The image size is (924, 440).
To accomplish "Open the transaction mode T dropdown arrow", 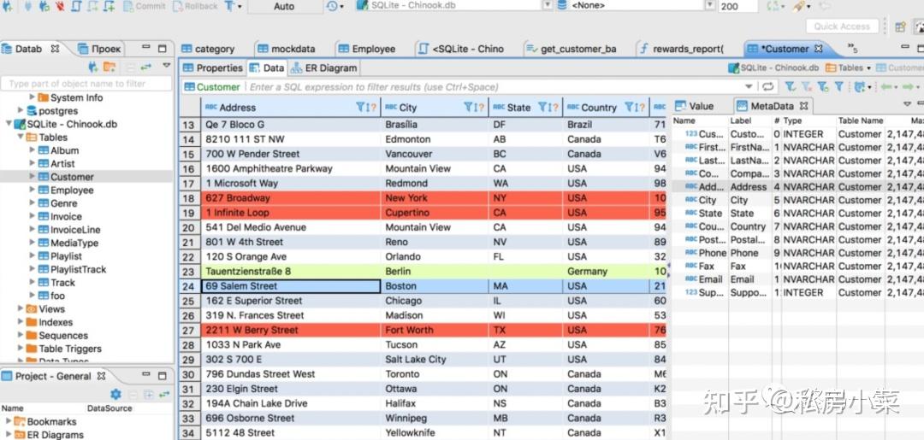I will [240, 7].
